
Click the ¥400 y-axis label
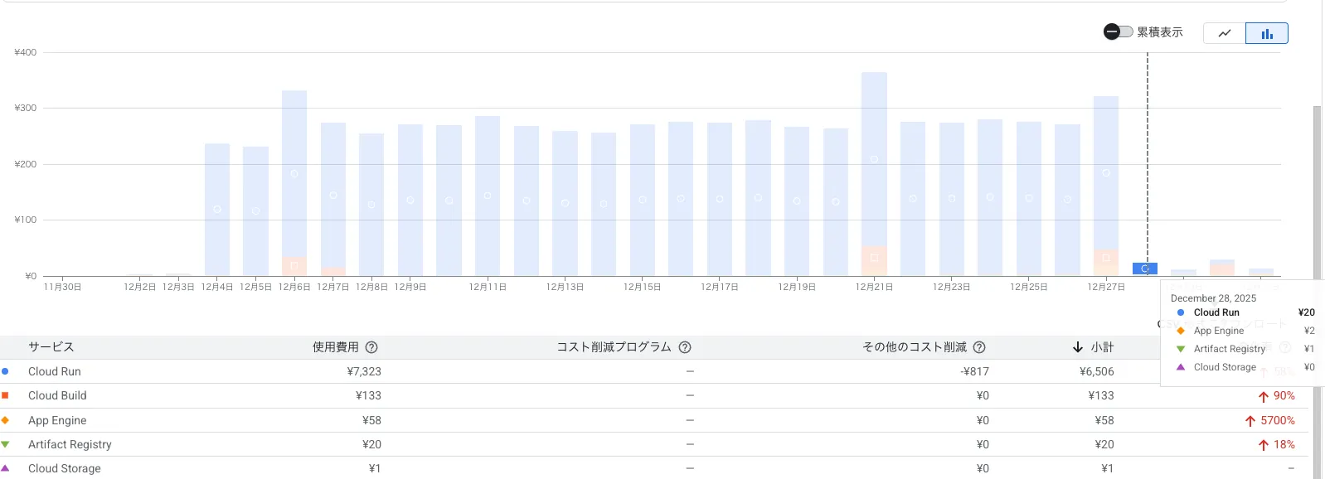[25, 52]
